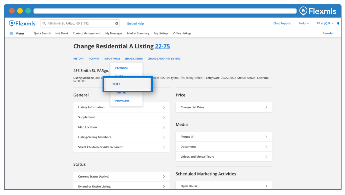Click Guided Help link
This screenshot has width=345, height=195.
(x=135, y=24)
